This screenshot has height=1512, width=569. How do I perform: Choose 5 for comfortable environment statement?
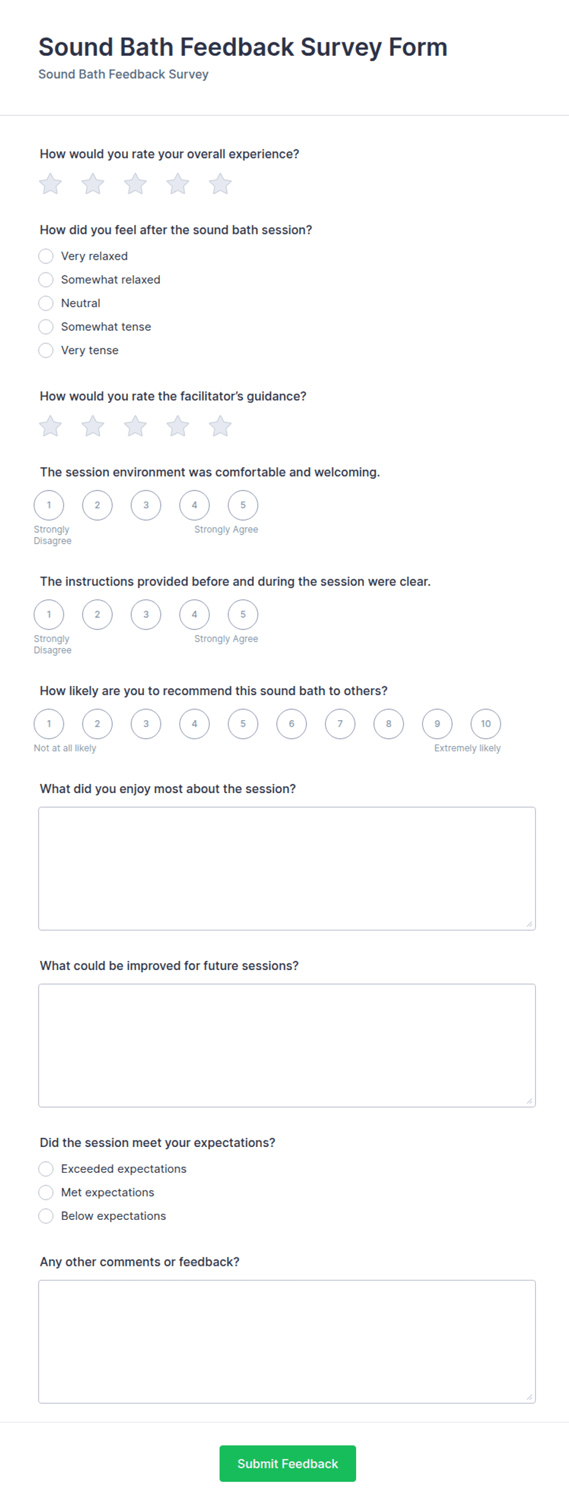point(243,505)
